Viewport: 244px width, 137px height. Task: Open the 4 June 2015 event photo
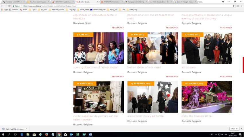pos(98,48)
